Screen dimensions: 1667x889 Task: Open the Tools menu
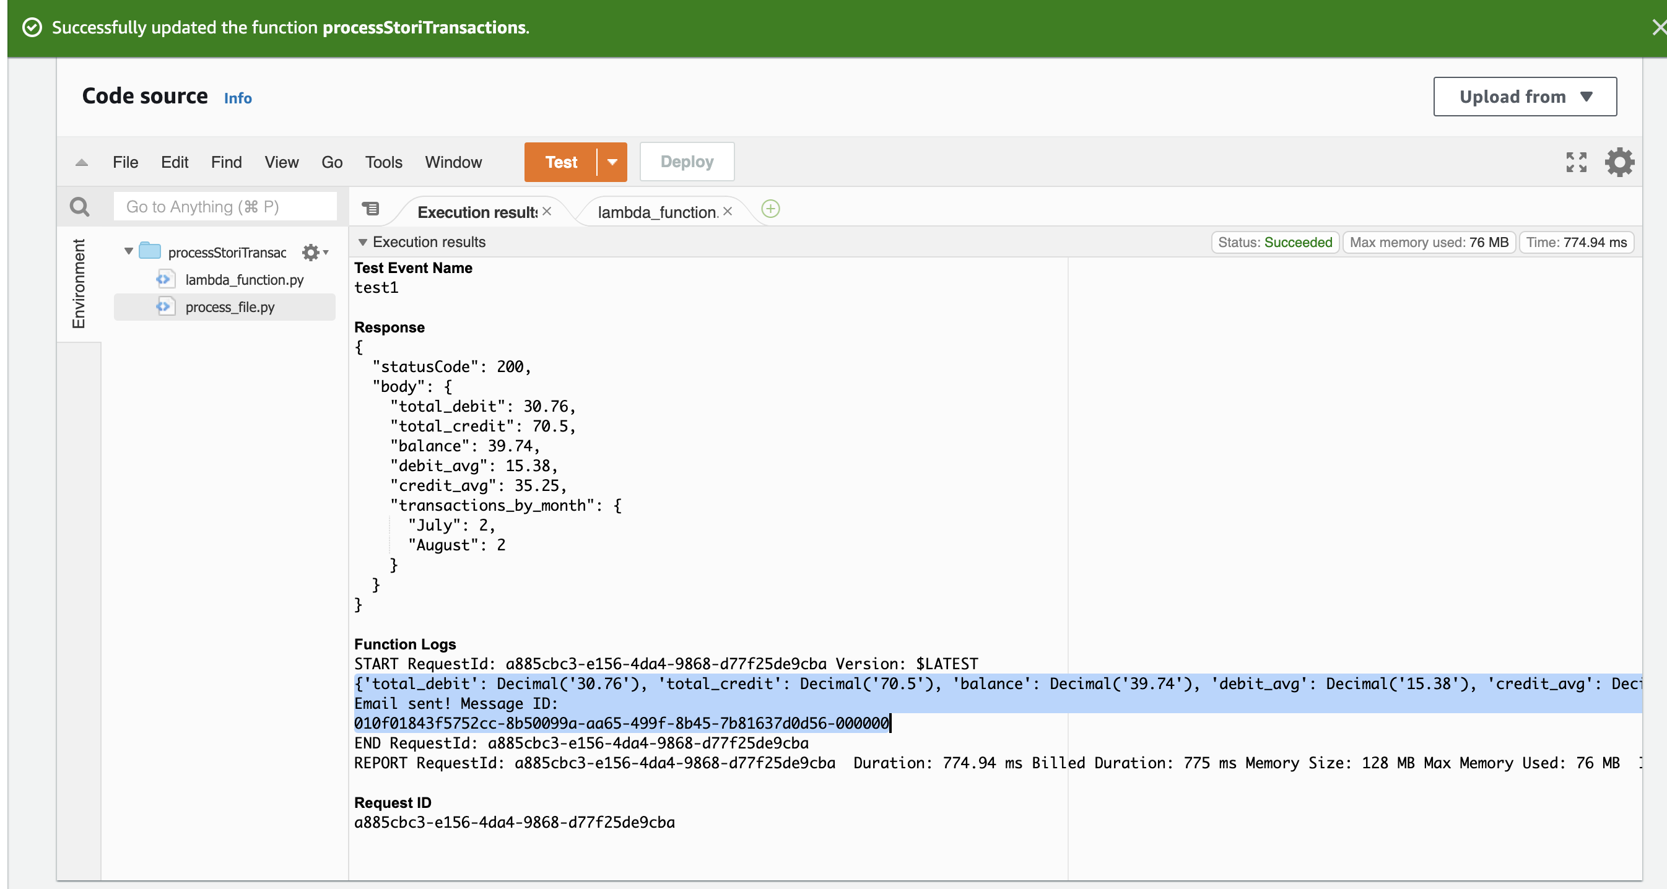click(x=383, y=162)
